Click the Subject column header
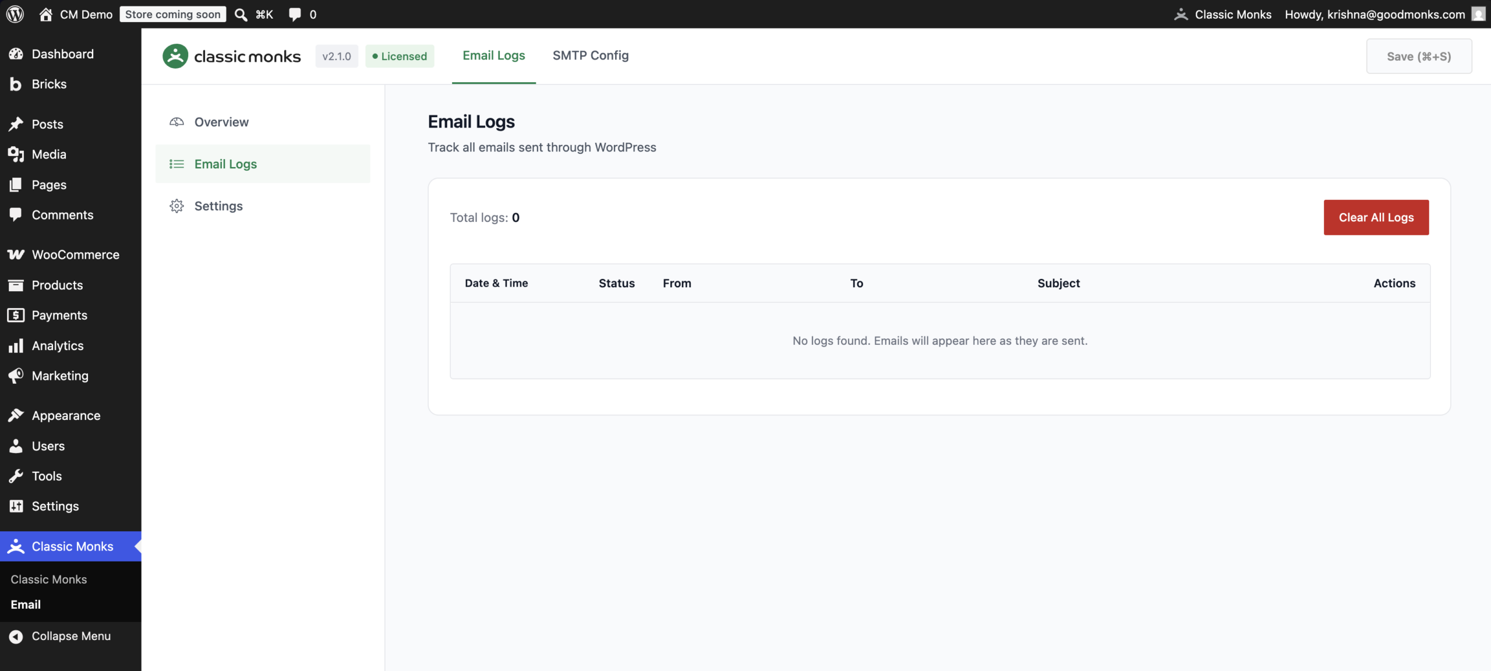 pyautogui.click(x=1058, y=283)
